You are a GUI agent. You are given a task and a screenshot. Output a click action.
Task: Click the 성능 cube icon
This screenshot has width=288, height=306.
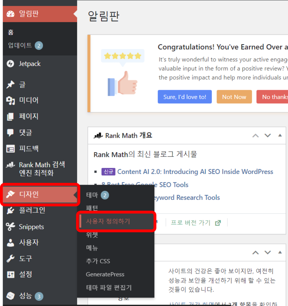click(x=10, y=296)
